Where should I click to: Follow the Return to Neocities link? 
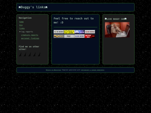(x=53, y=70)
